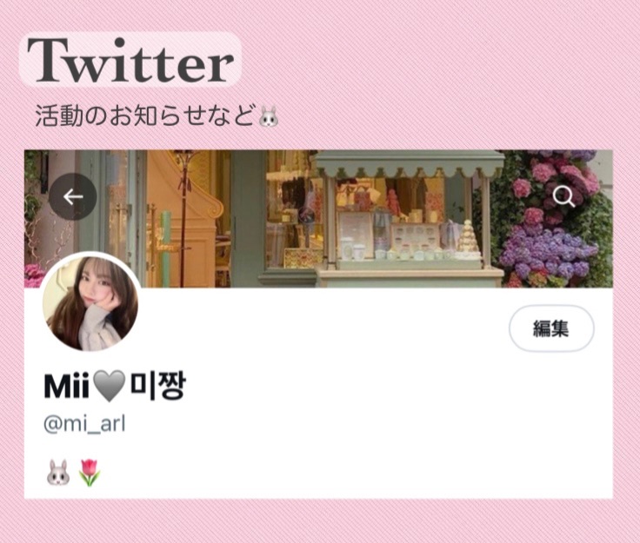Click the Twitter heading label
This screenshot has height=543, width=640.
[130, 60]
